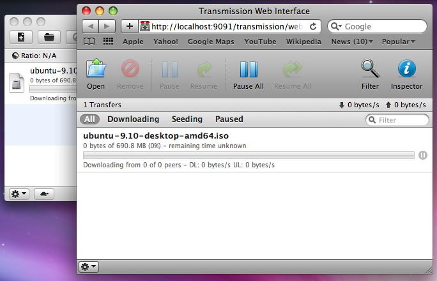Open the Apple bookmark
This screenshot has height=281, width=437.
pos(134,42)
